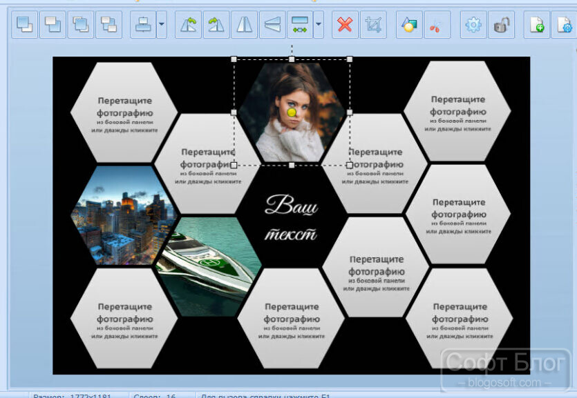Click the scissors cut icon
This screenshot has height=398, width=577.
coord(437,25)
